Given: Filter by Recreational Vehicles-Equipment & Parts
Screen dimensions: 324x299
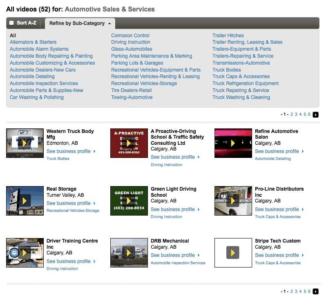Looking at the screenshot, I should click(156, 70).
